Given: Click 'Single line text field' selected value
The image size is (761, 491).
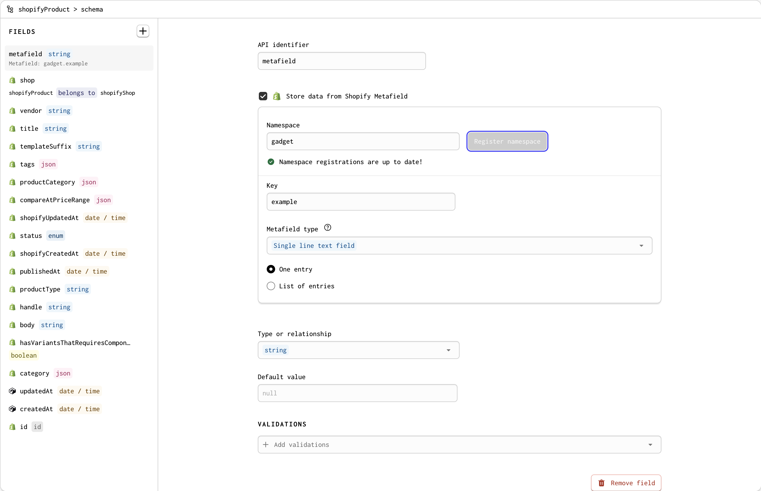Looking at the screenshot, I should (x=314, y=245).
